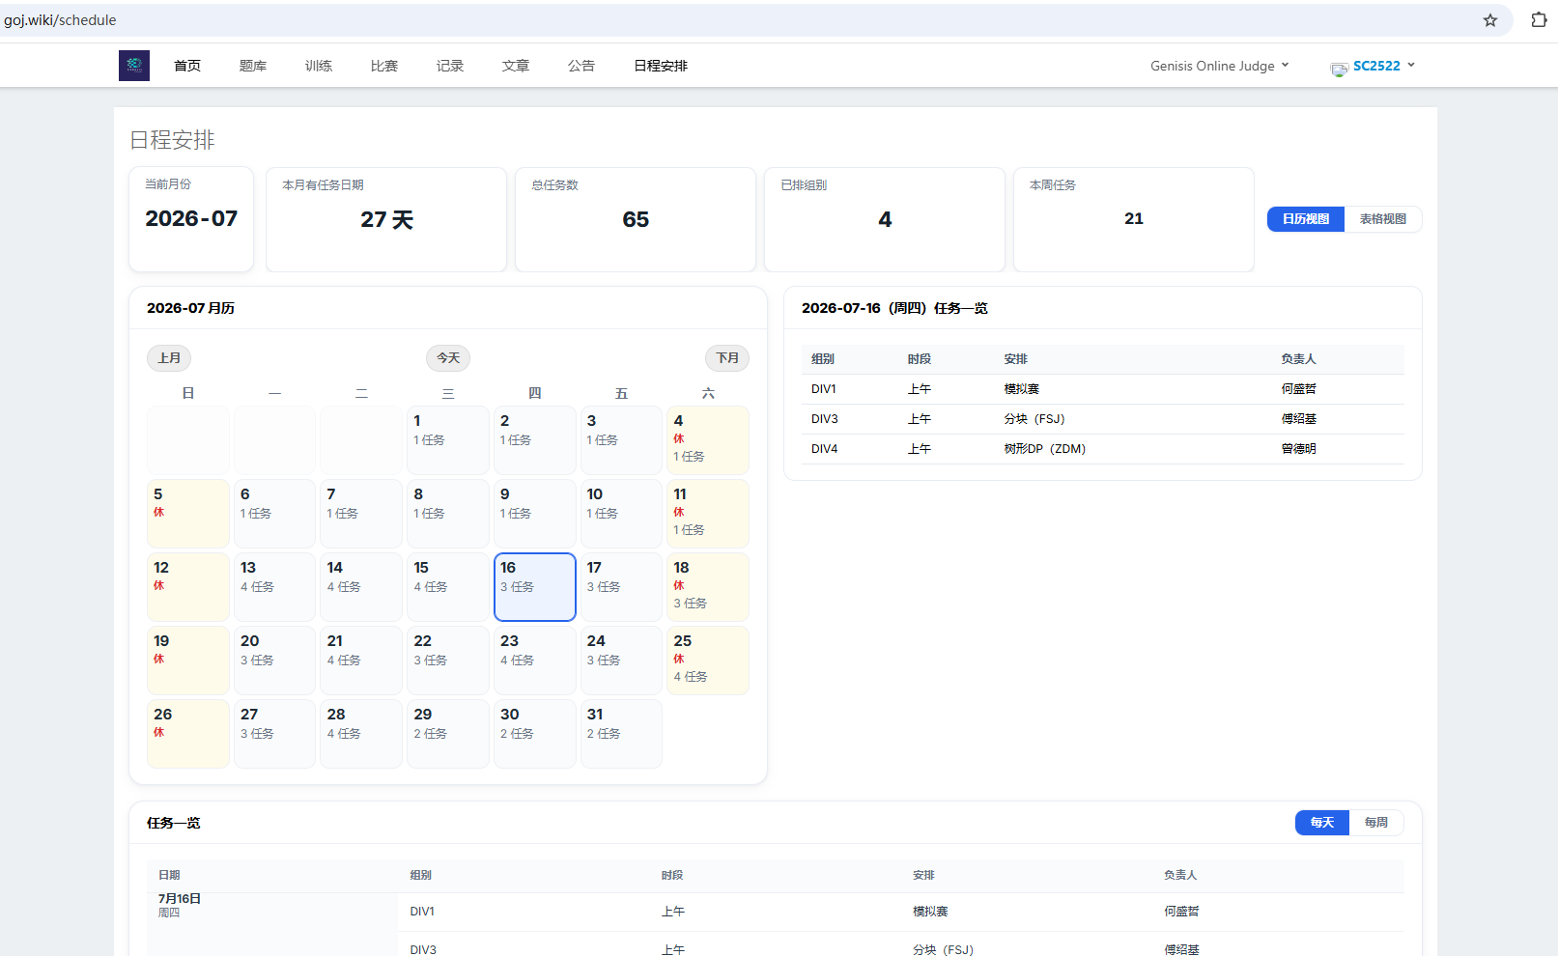Open July 28 calendar day
The image size is (1558, 956).
click(x=361, y=734)
